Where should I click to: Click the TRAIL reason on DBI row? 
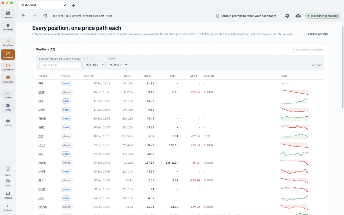208,136
